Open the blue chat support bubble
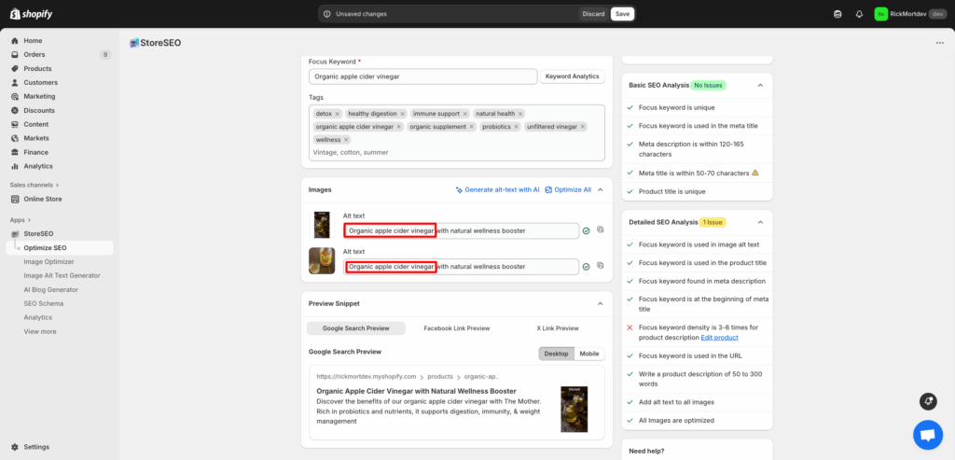Screen dimensions: 955x460 click(927, 435)
